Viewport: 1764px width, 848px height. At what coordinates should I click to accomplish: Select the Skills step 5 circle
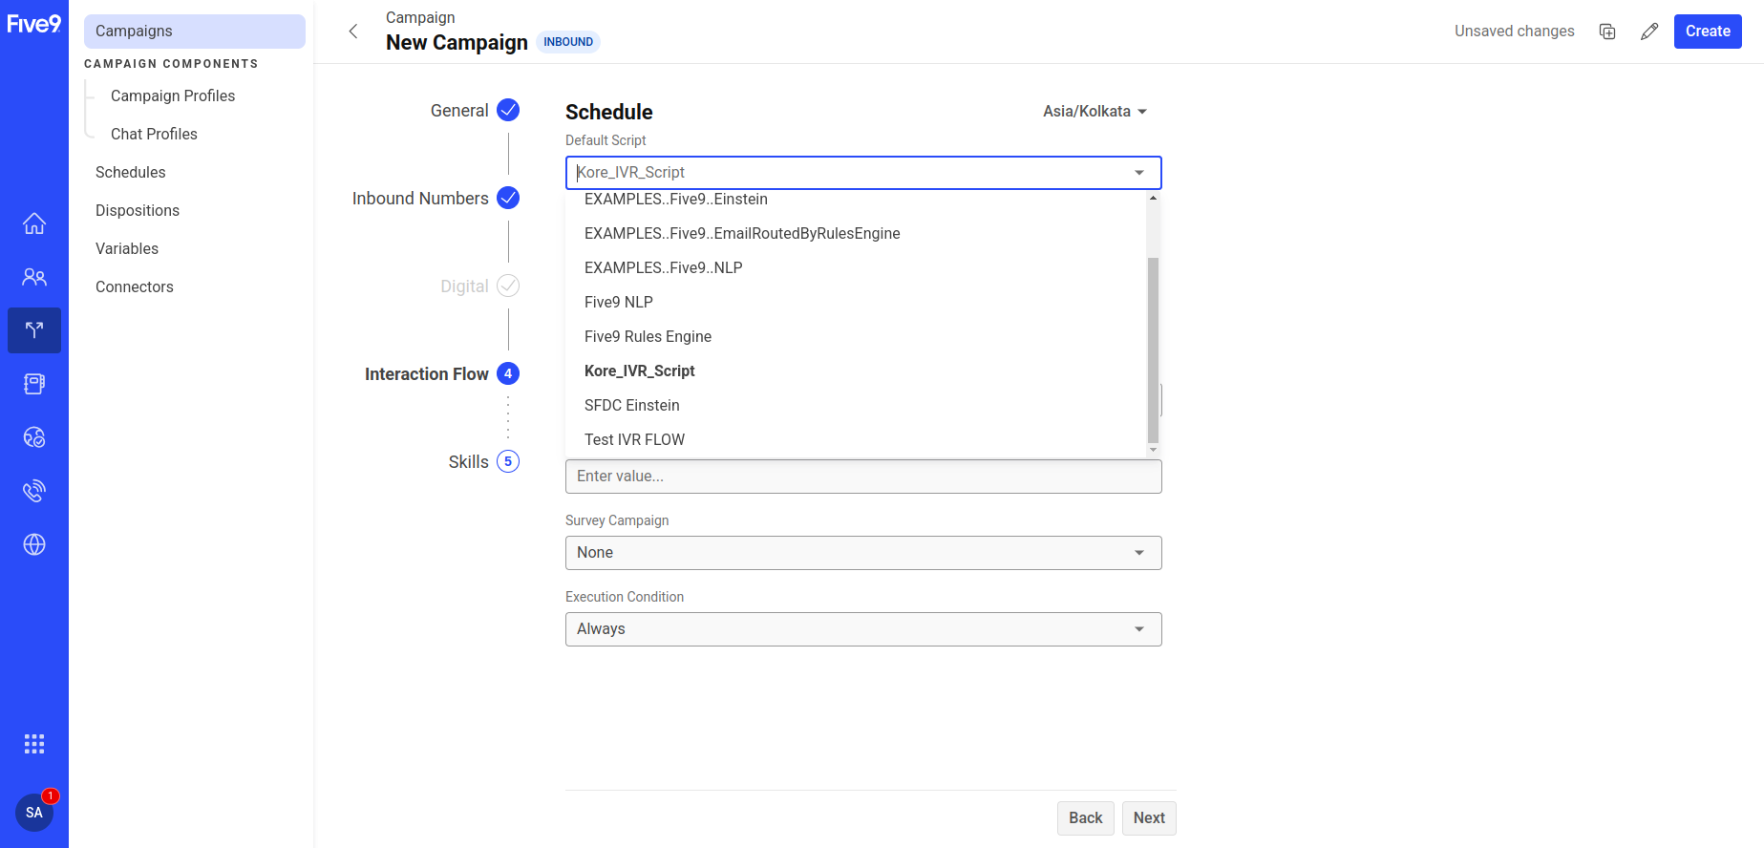[x=508, y=462]
